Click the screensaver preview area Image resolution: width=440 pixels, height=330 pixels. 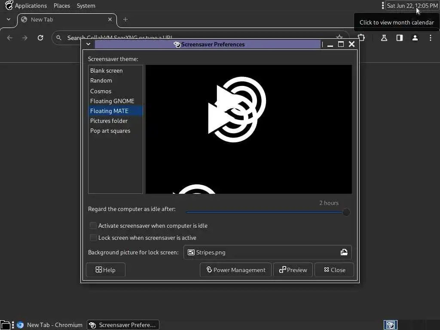point(249,129)
